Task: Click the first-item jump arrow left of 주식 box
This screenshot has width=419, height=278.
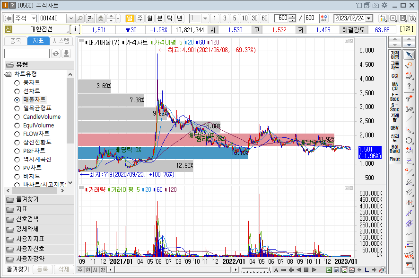Action: [8, 18]
